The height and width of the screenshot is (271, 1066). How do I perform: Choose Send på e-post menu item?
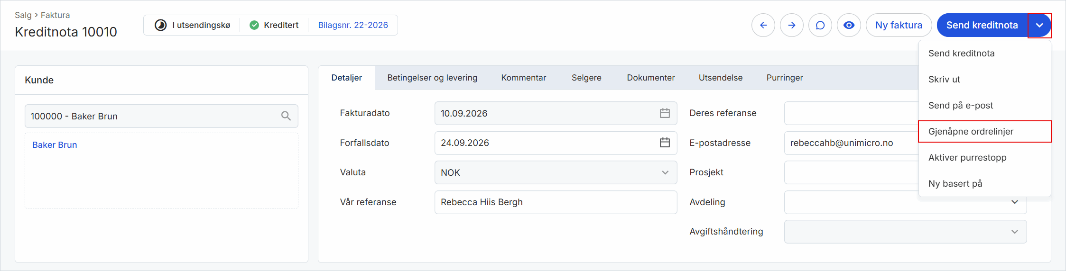pos(985,106)
